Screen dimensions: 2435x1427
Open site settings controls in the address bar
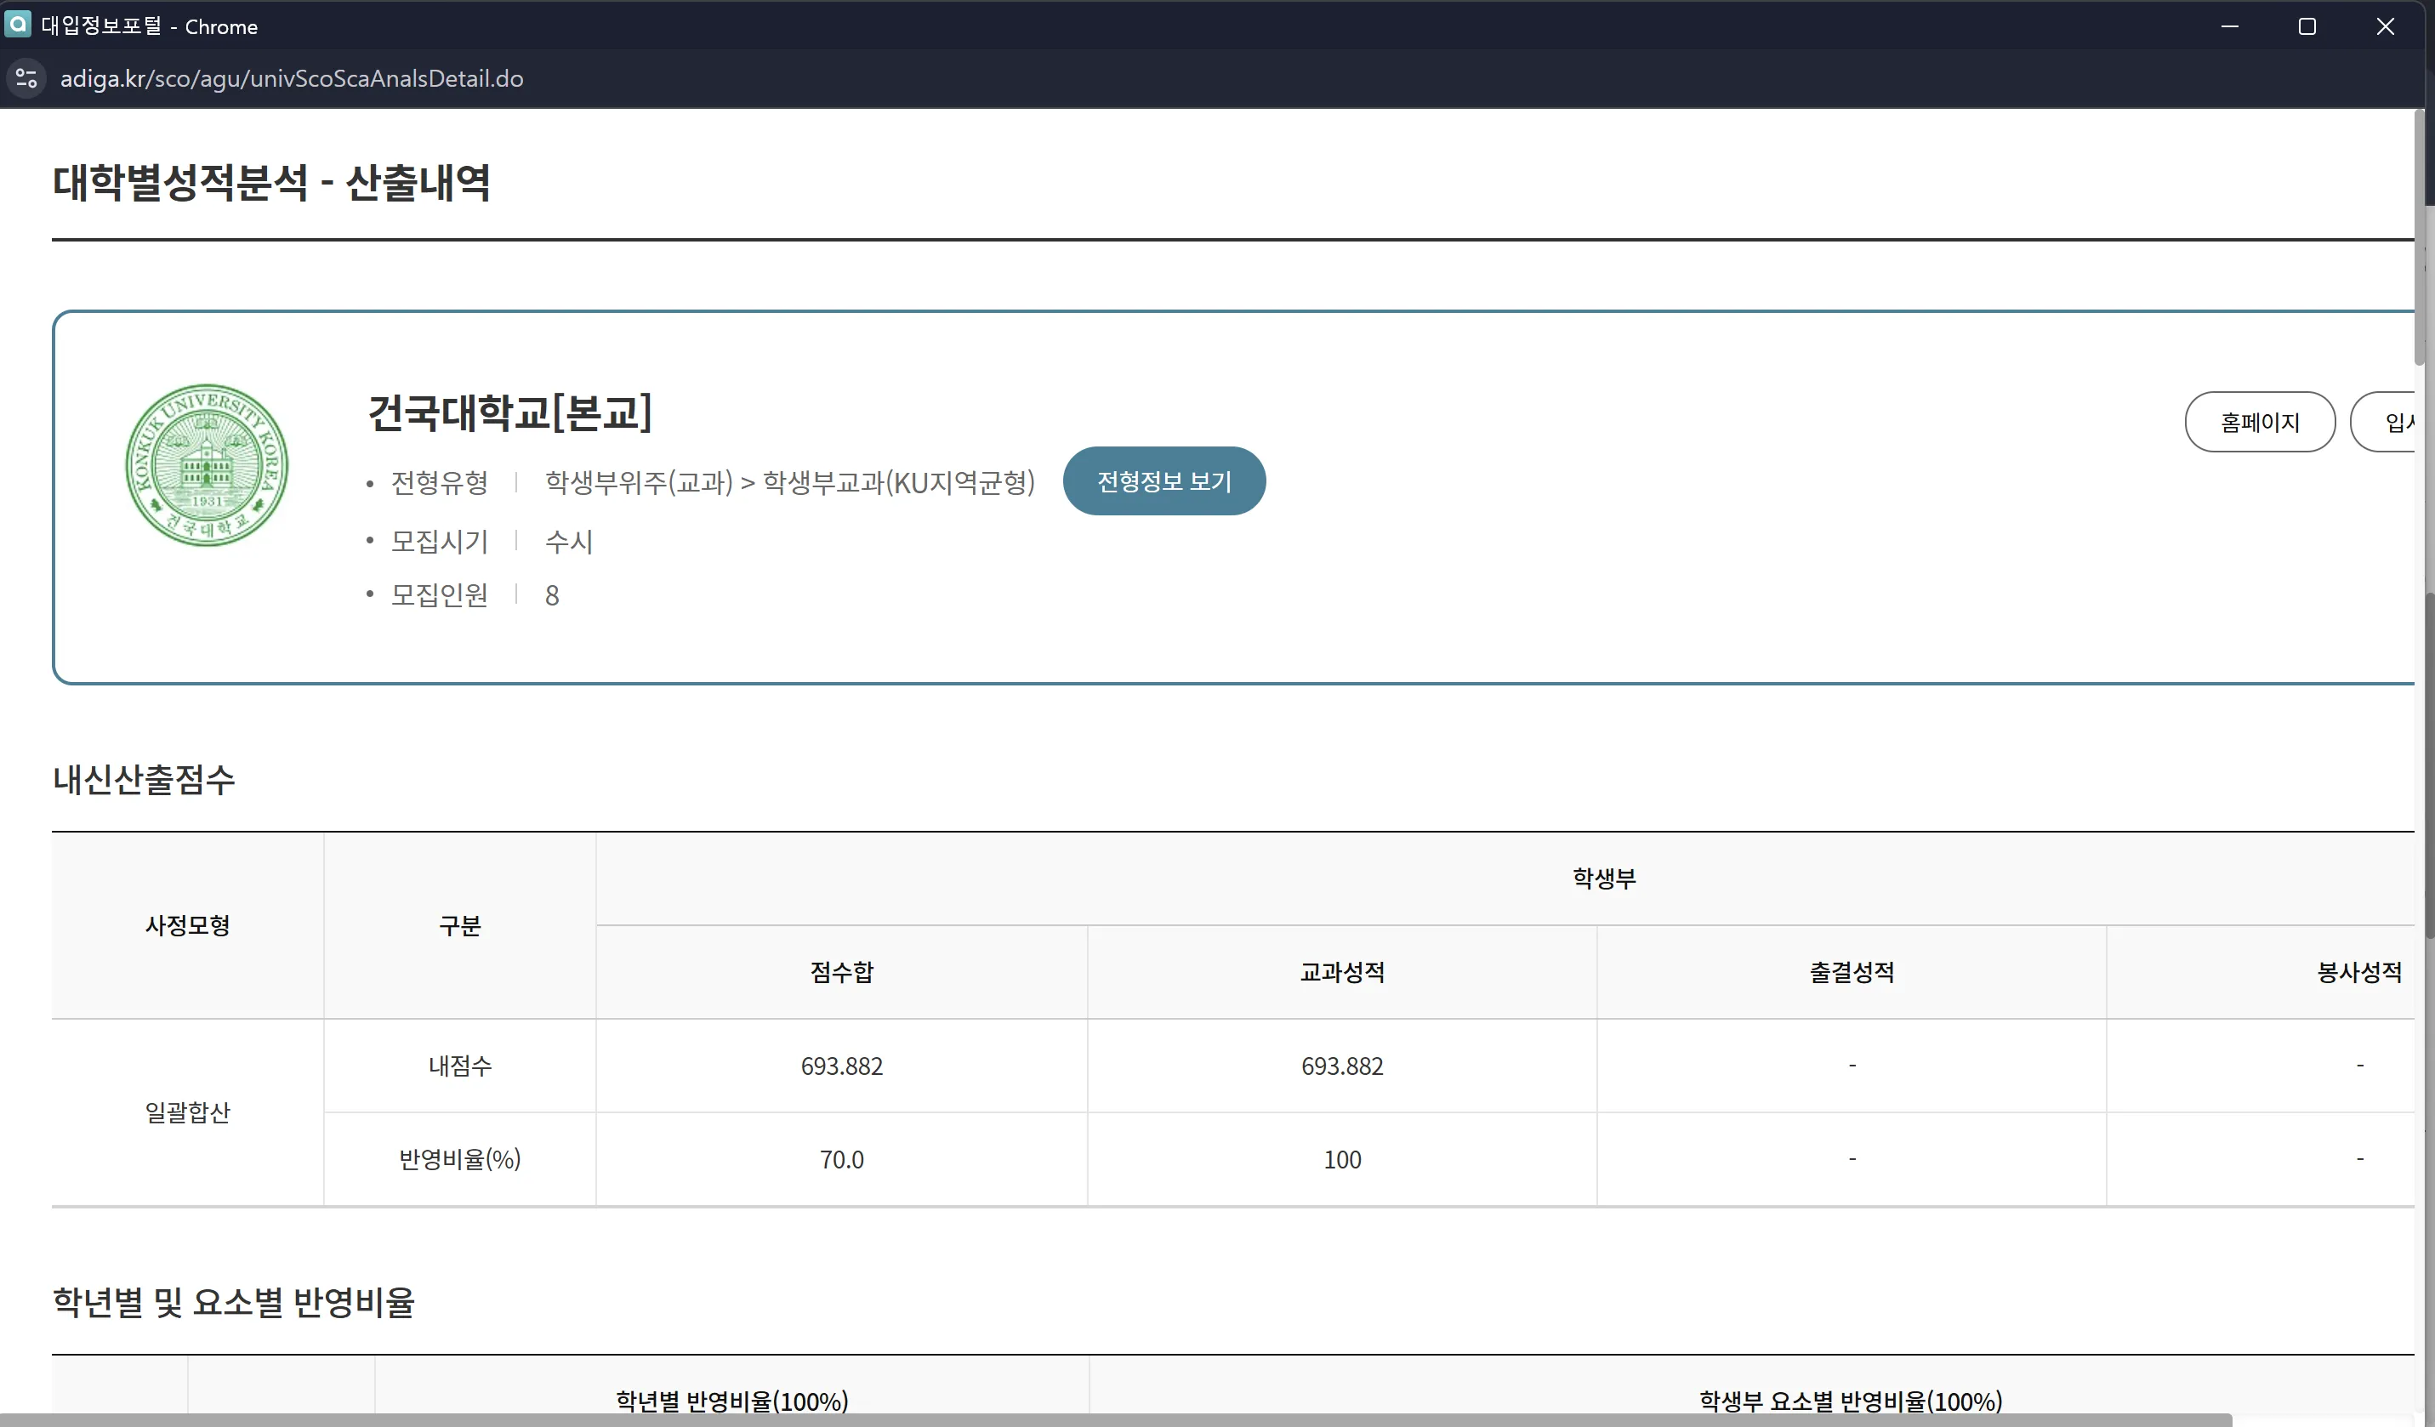click(x=26, y=78)
